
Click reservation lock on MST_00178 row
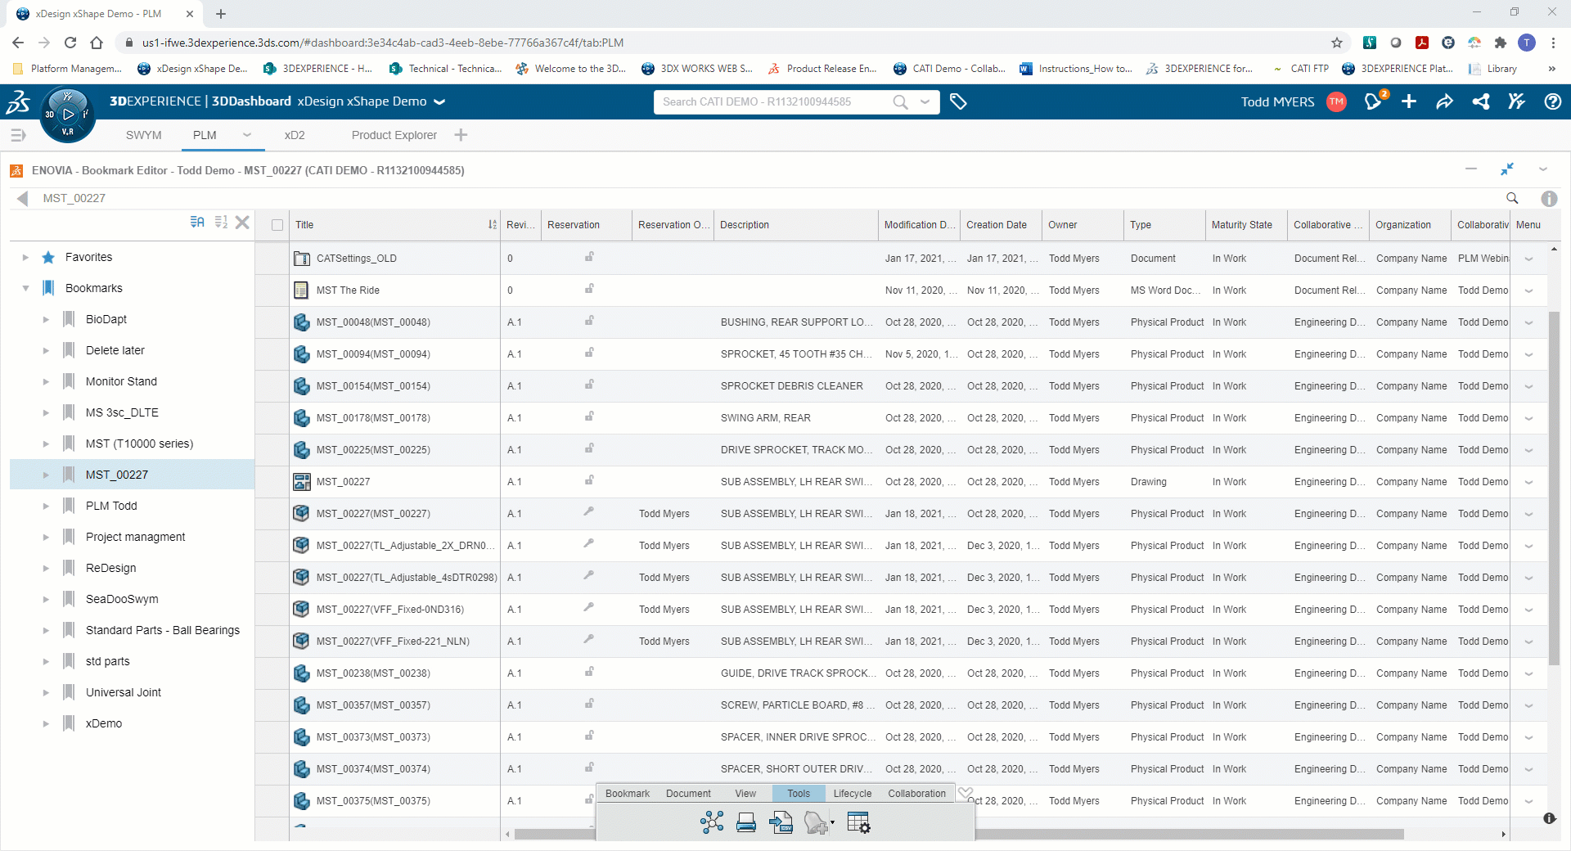589,416
